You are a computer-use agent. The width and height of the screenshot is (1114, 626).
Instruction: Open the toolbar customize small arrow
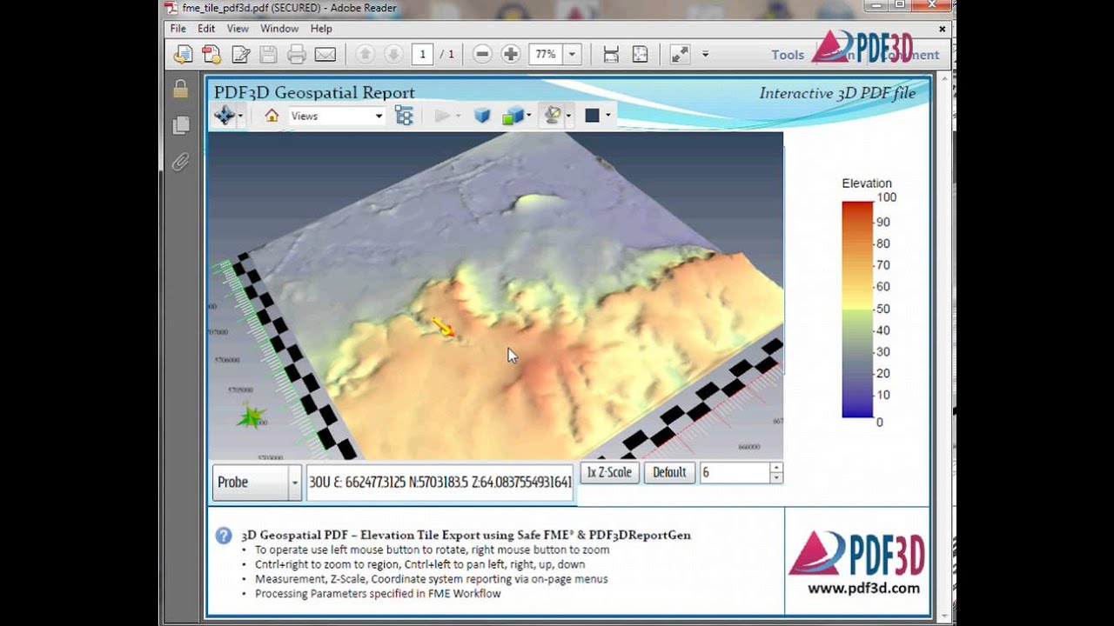(x=705, y=55)
